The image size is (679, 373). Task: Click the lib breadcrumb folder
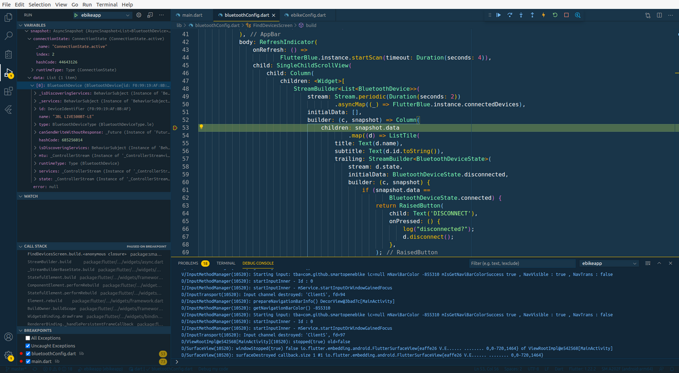179,25
